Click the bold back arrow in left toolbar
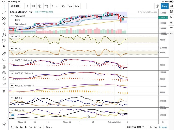Screen dimensions: 174x130 tap(4, 46)
